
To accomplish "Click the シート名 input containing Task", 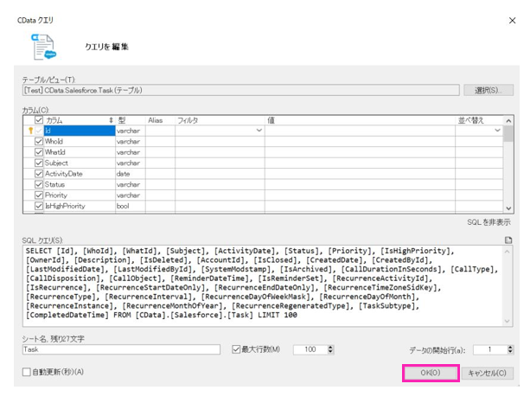I will click(121, 349).
